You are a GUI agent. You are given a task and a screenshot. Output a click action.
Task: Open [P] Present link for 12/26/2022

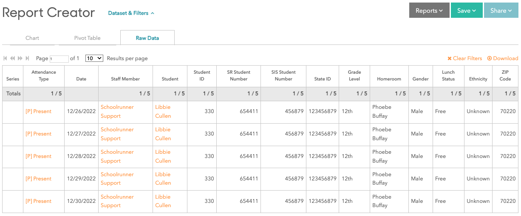(x=39, y=111)
